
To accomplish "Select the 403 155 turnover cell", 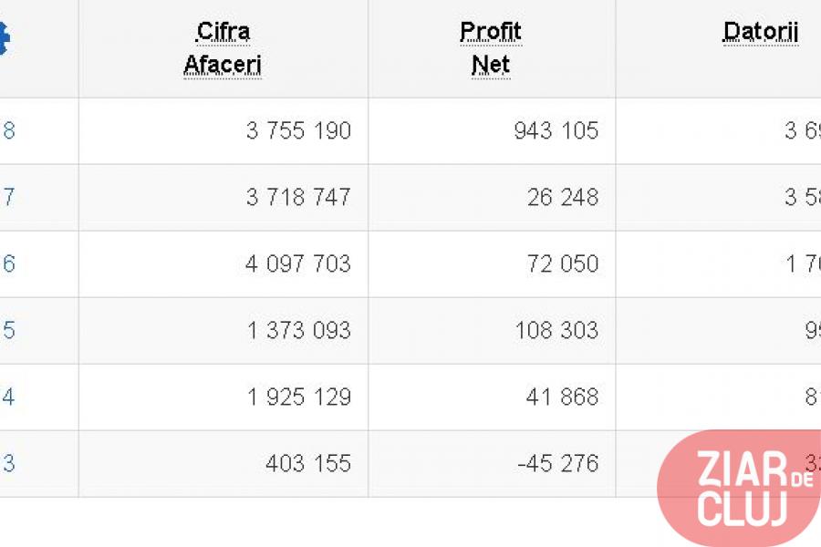I will click(x=223, y=463).
